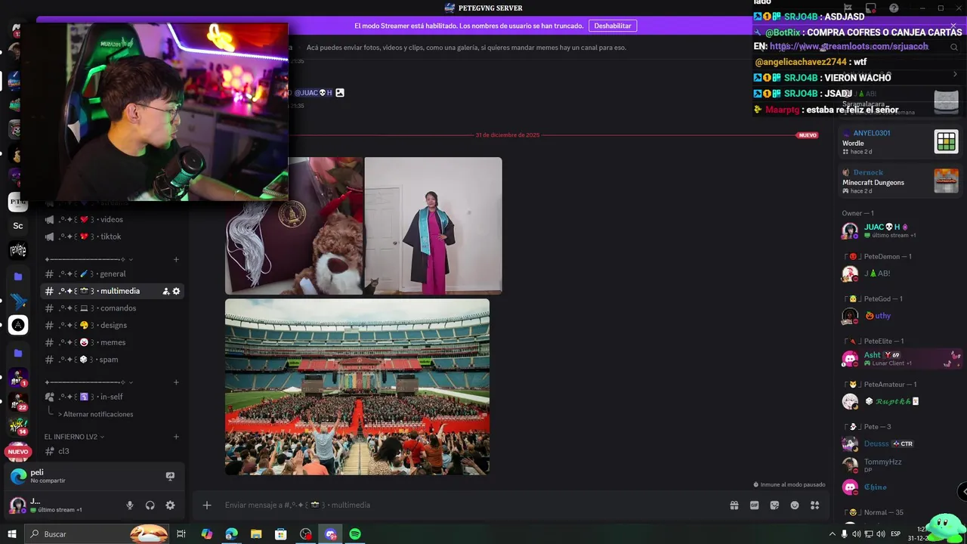Screen dimensions: 967x544
Task: Open the spam channel
Action: 112,360
